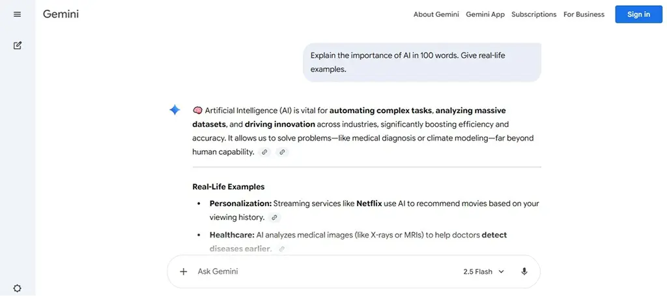Open source link after viewing history
Screen dimensions: 667x296
tap(274, 218)
